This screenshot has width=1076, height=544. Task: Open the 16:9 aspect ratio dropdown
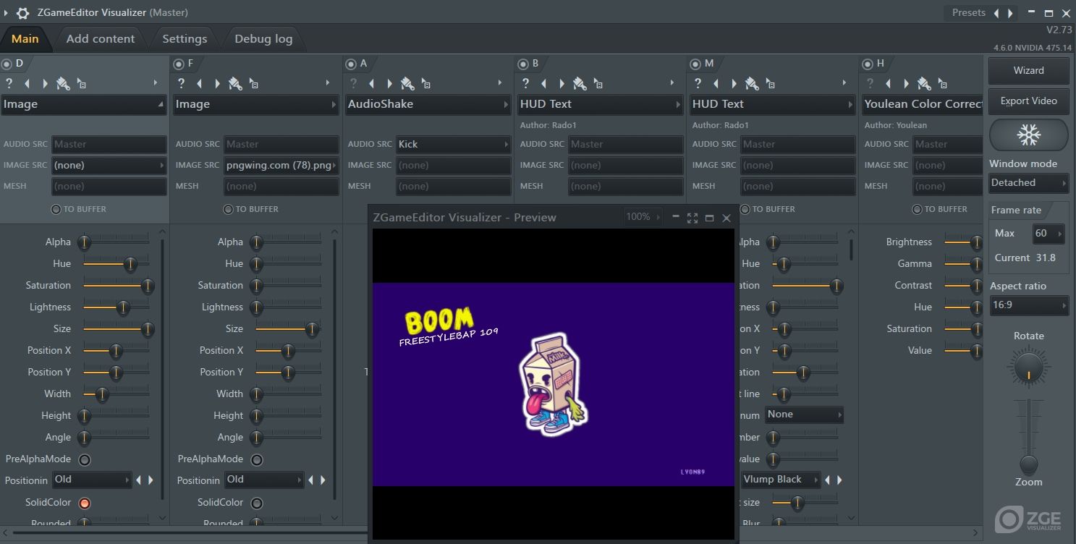(1028, 305)
